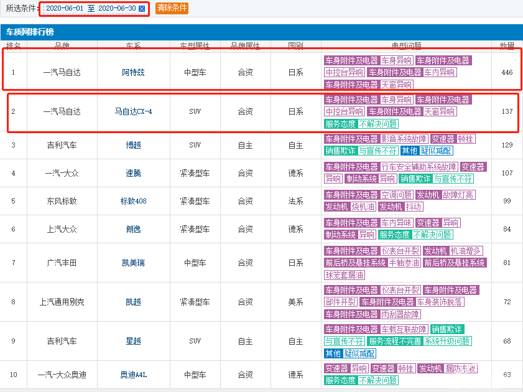Click the 空调问题 tag for 标致408
The width and height of the screenshot is (523, 392).
(x=397, y=195)
